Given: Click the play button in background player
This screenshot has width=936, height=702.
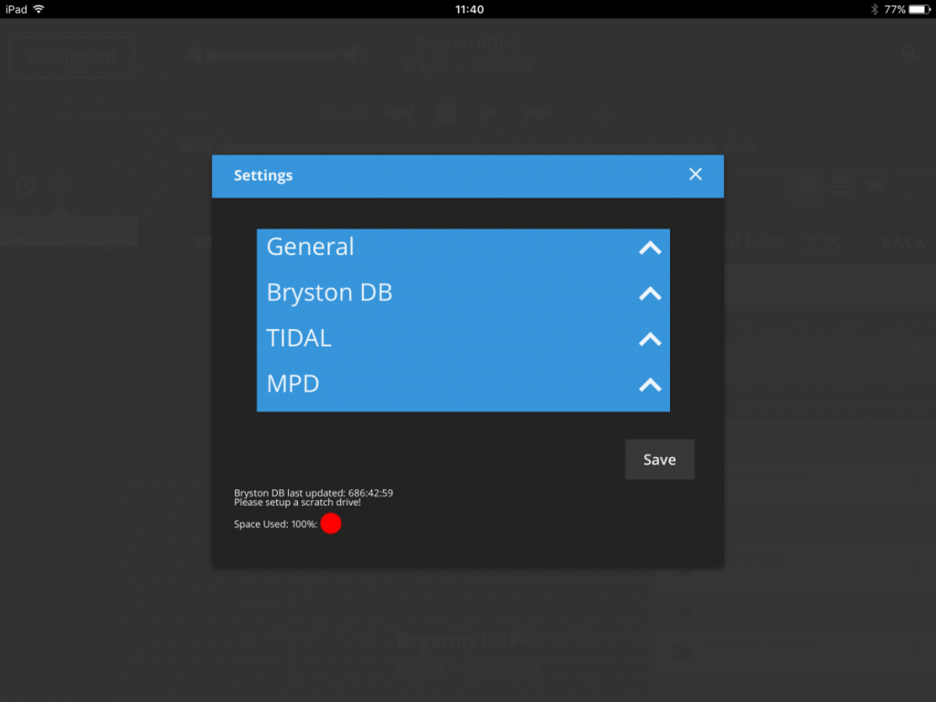Looking at the screenshot, I should (487, 112).
